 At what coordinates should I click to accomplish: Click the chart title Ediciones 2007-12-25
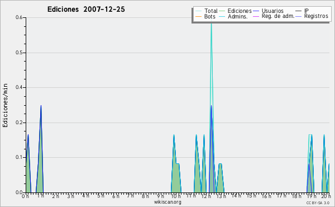click(x=86, y=10)
